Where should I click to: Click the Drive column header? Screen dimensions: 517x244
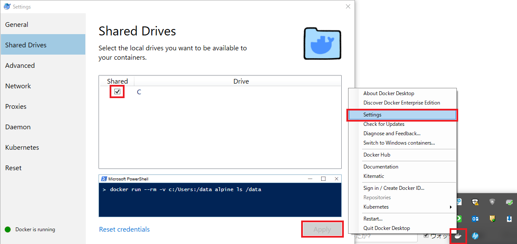[241, 81]
